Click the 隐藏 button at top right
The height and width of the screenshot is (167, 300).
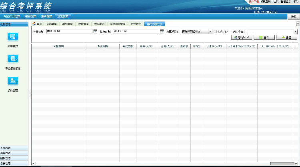(x=294, y=17)
